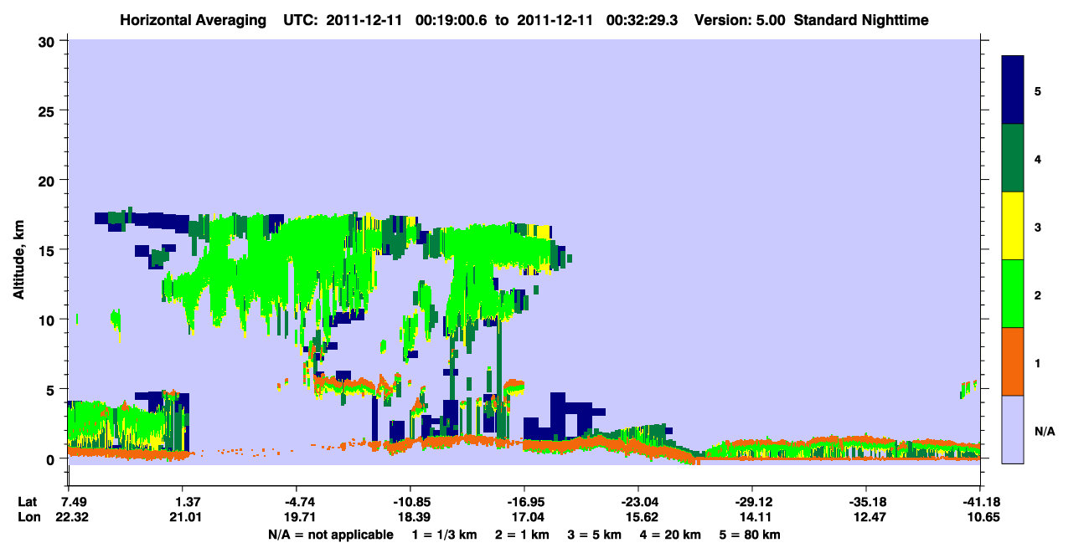Click the 'Lon' row label
This screenshot has width=1089, height=558.
[28, 518]
